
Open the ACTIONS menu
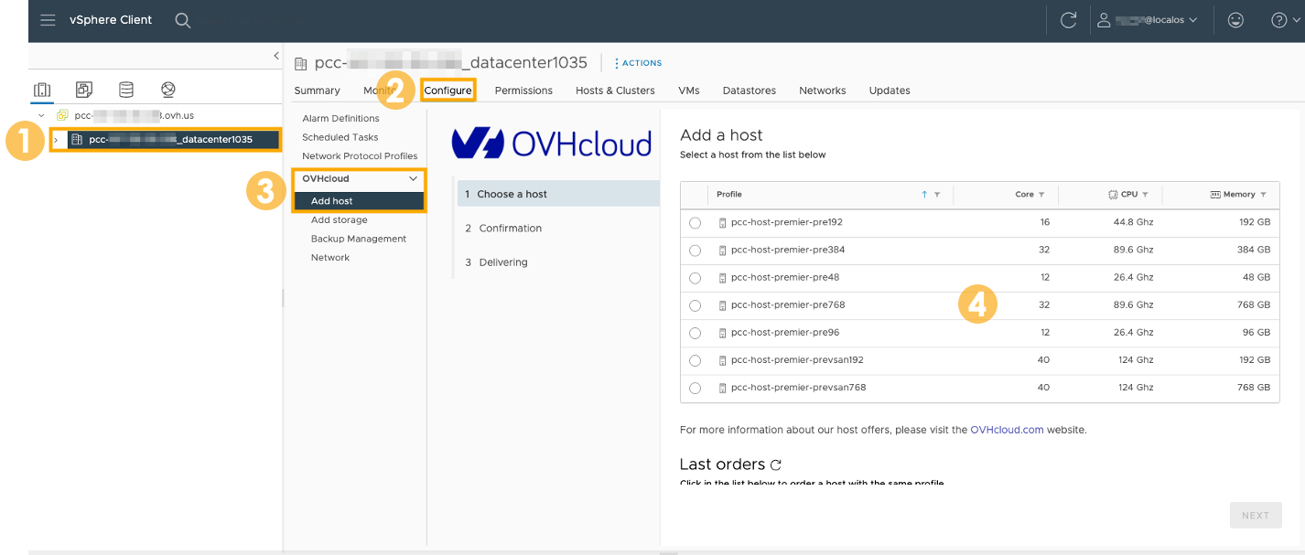638,63
